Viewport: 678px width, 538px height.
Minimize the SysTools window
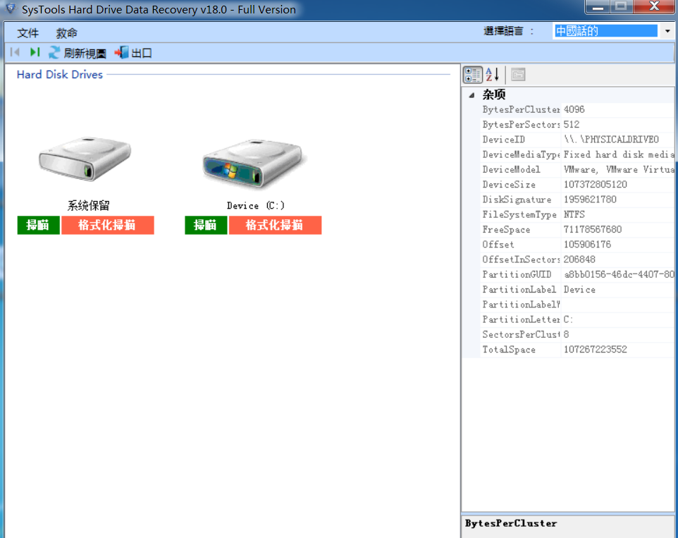point(598,7)
